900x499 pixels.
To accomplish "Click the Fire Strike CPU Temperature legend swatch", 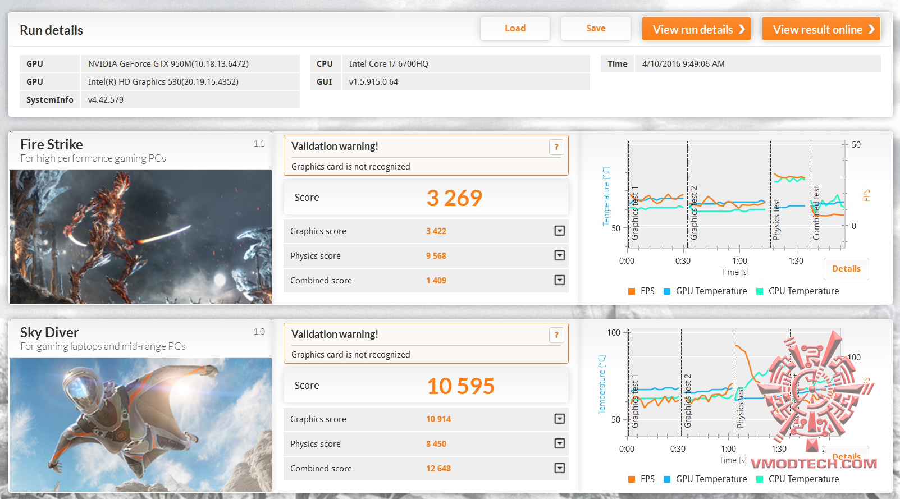I will 760,291.
